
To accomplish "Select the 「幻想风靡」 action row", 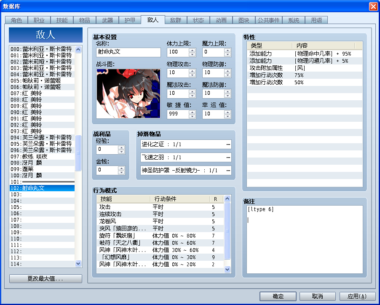I will coord(160,257).
